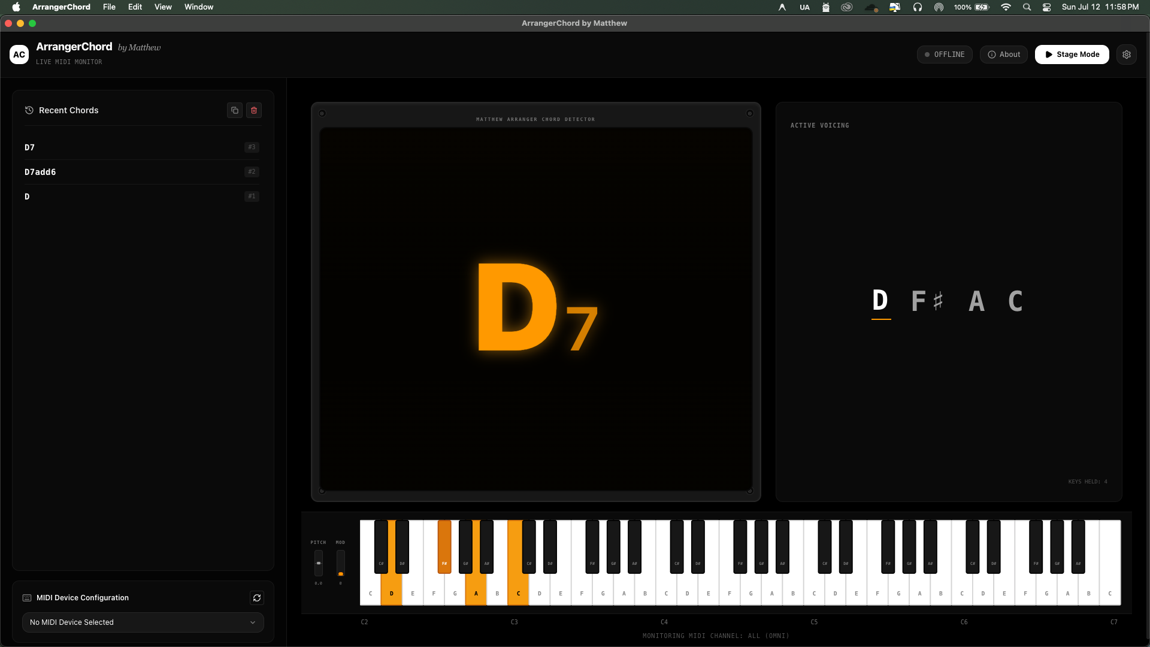This screenshot has width=1150, height=647.
Task: Click the big D7 chord display
Action: [537, 307]
